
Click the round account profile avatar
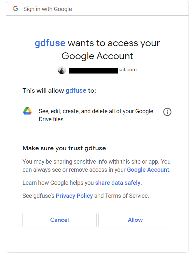[62, 70]
